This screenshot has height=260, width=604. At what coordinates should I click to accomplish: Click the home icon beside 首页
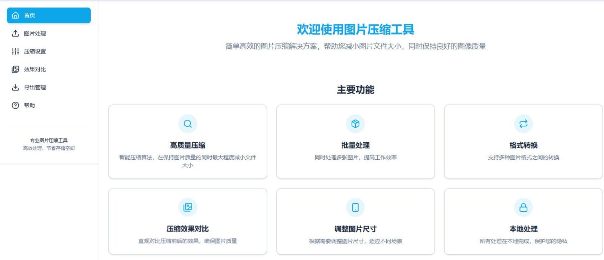15,15
